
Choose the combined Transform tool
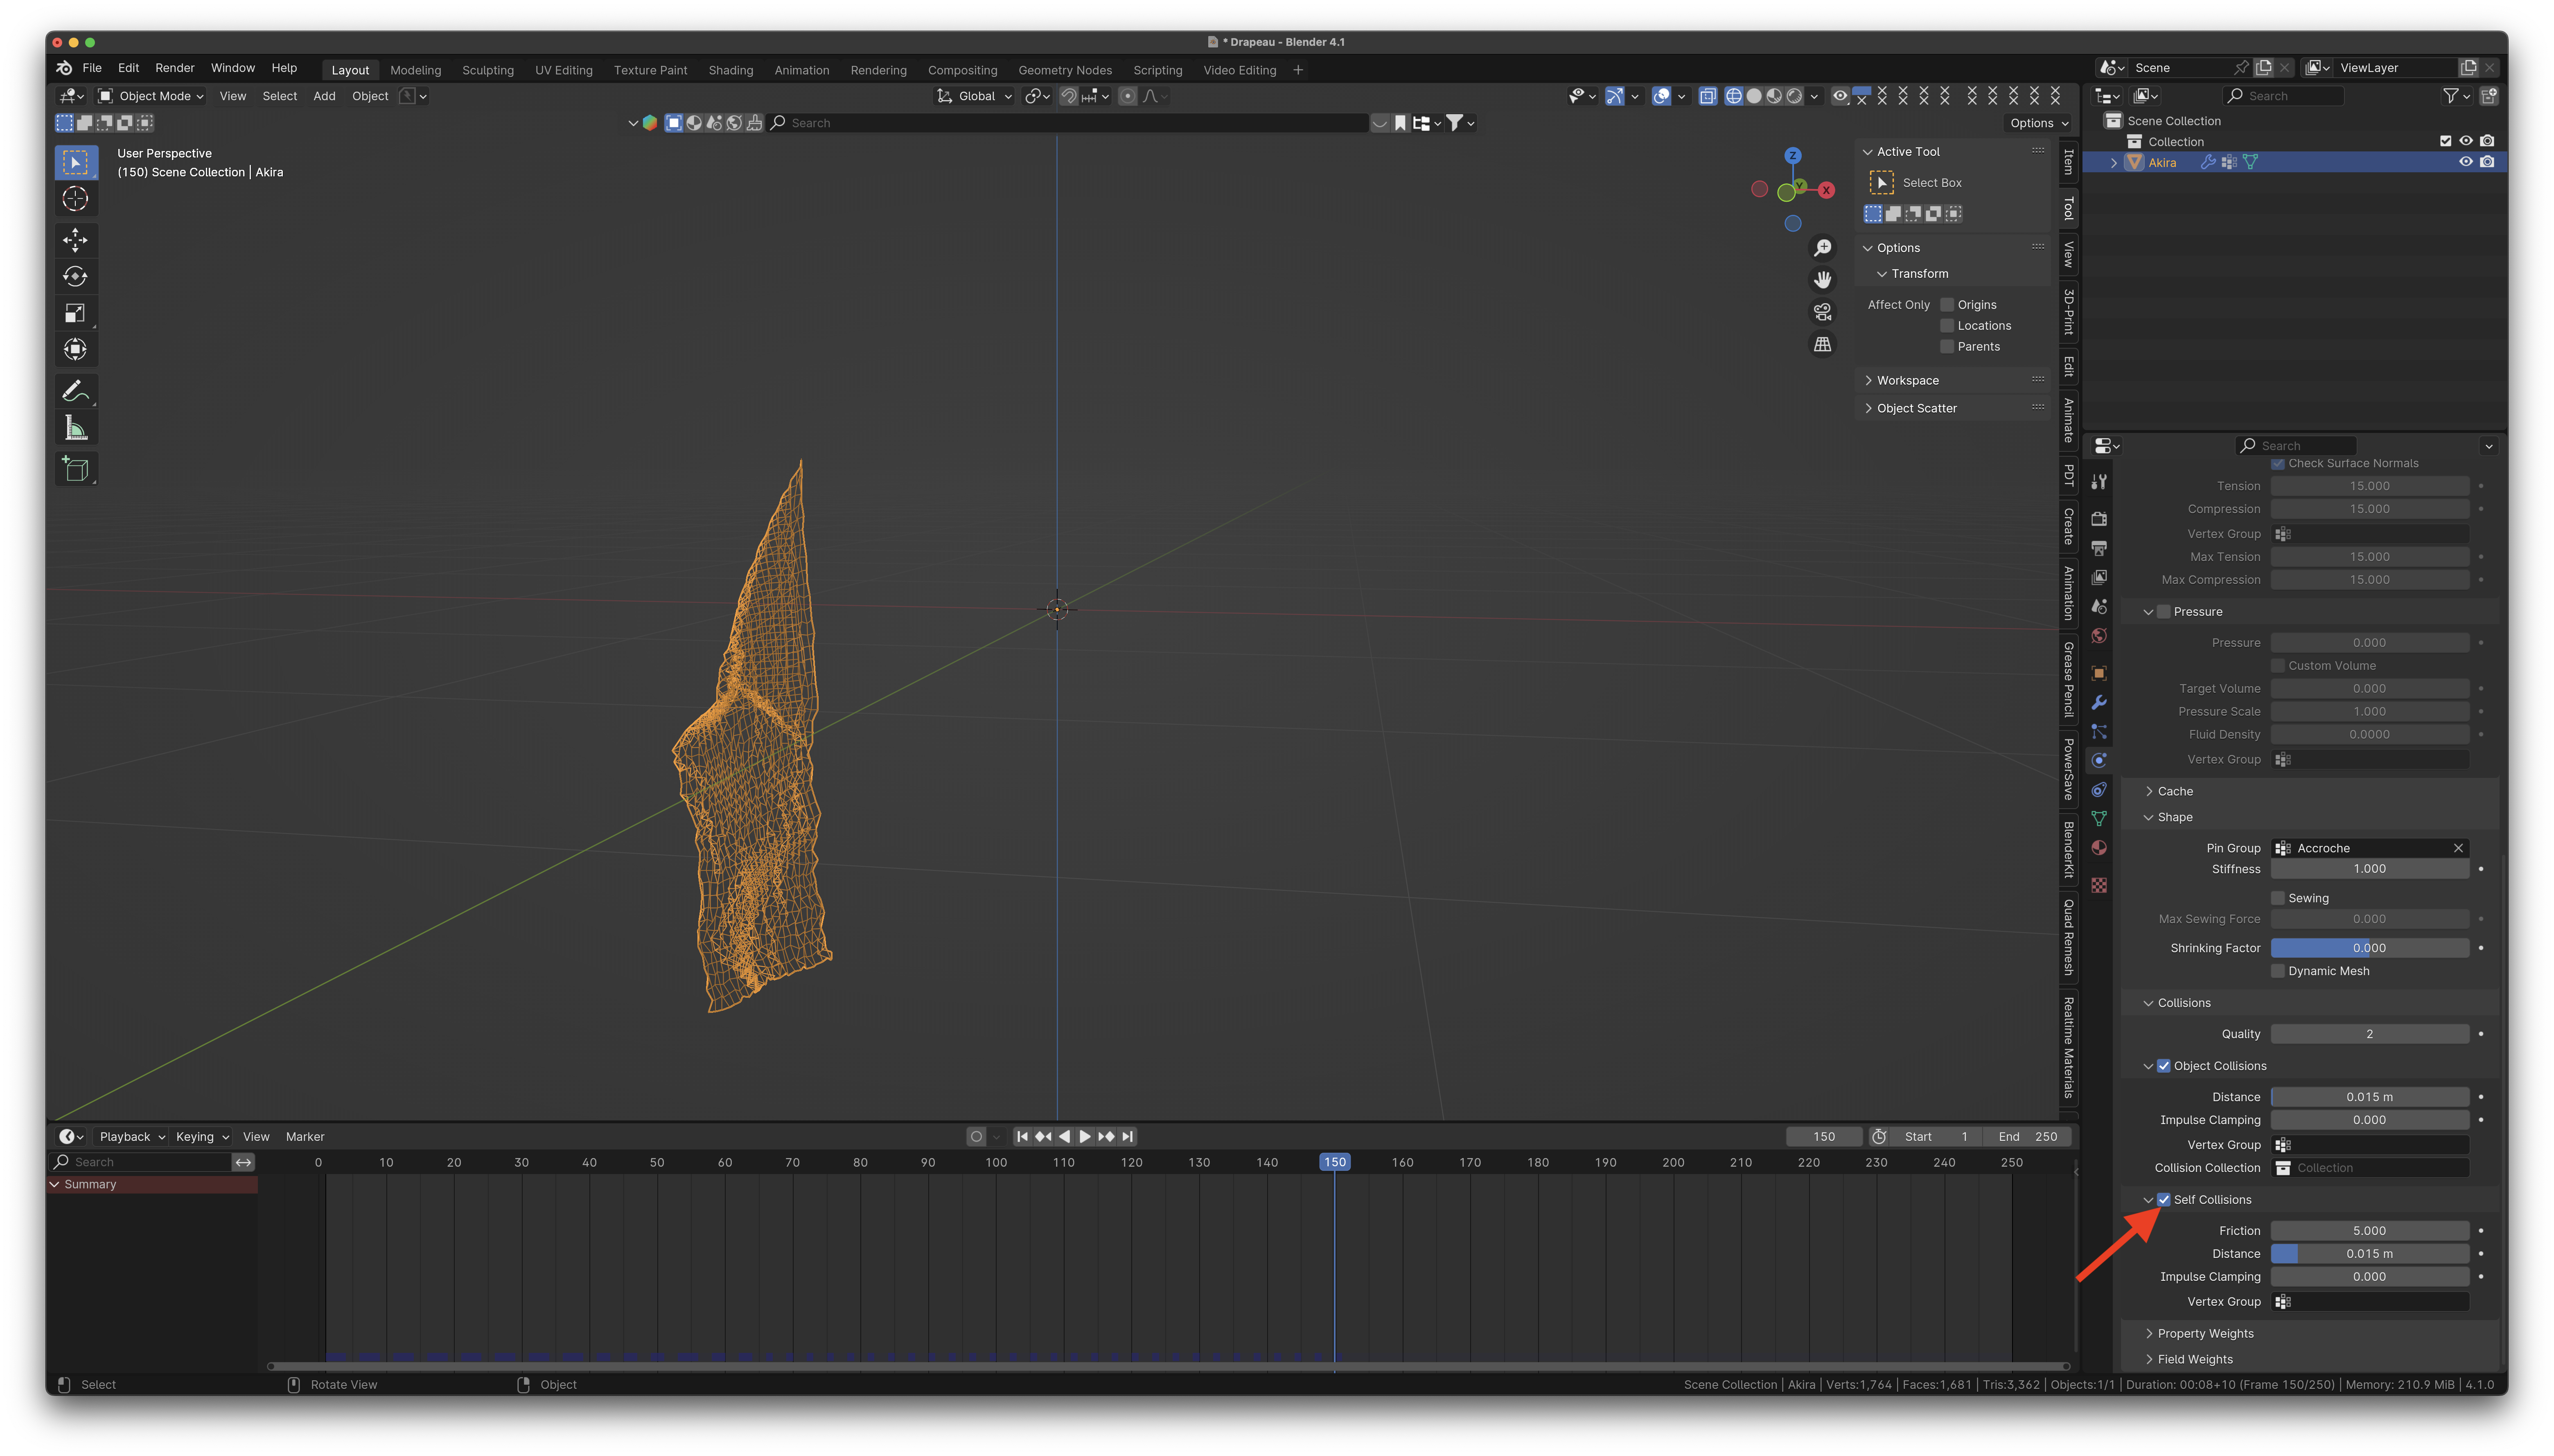point(75,349)
